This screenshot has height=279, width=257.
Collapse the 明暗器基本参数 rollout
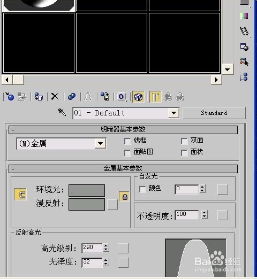click(x=123, y=130)
